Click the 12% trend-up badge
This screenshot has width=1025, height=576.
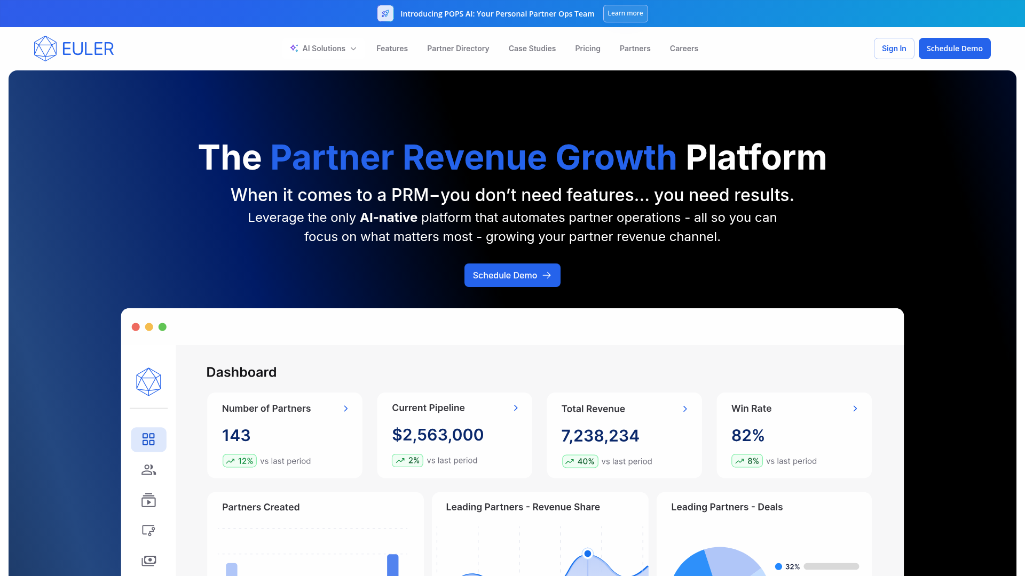click(x=240, y=461)
